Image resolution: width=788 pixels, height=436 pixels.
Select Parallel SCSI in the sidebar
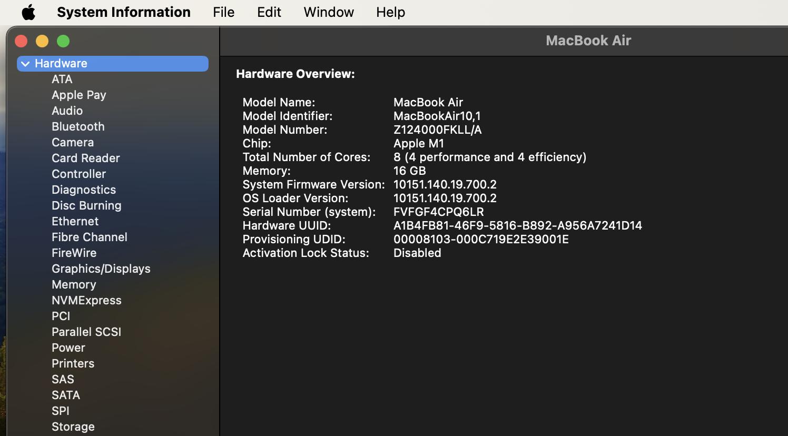click(x=86, y=332)
